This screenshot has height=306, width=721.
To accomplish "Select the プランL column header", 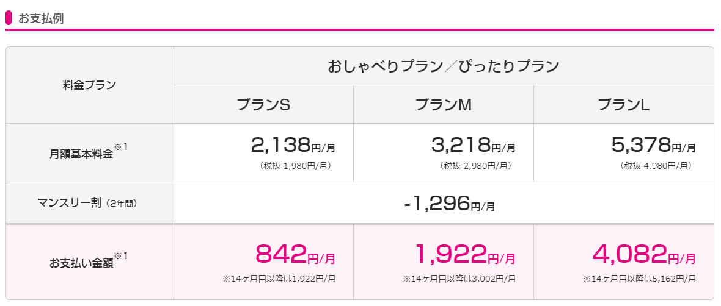I will [623, 105].
